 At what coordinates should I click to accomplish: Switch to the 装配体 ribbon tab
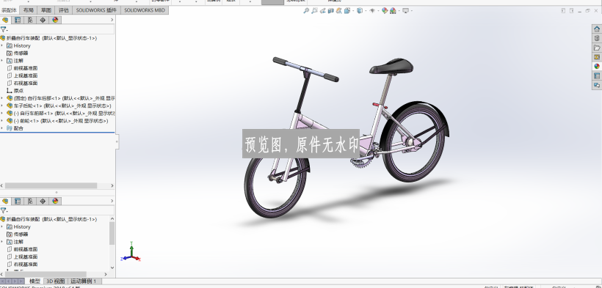[10, 10]
